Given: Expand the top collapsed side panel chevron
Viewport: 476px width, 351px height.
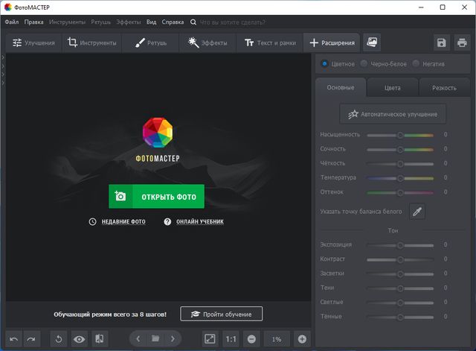Looking at the screenshot, I should point(3,57).
